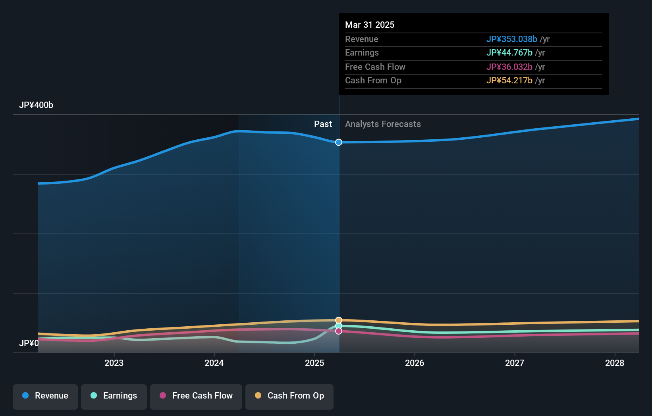Click the pink Free Cash Flow data point
This screenshot has height=416, width=652.
339,331
